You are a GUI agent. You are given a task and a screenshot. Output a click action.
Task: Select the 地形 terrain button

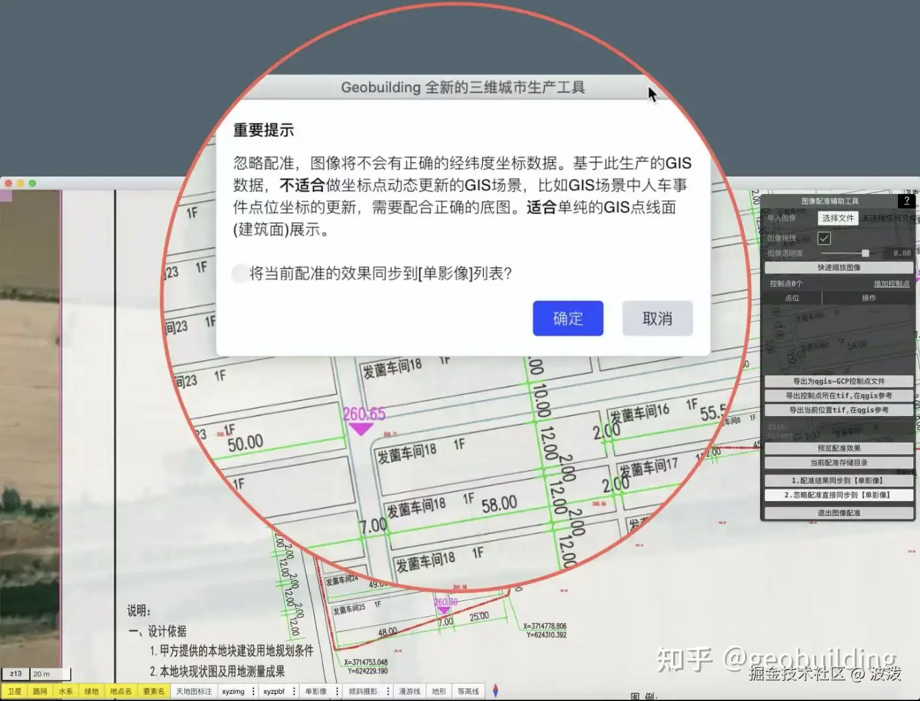(x=439, y=691)
